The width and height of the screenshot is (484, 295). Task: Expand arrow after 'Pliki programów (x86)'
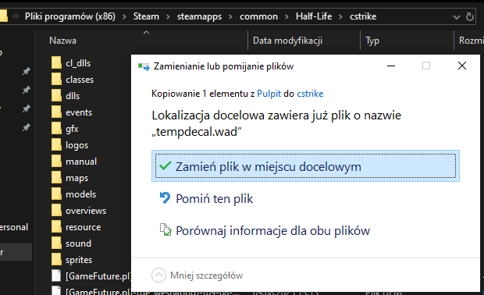click(124, 16)
